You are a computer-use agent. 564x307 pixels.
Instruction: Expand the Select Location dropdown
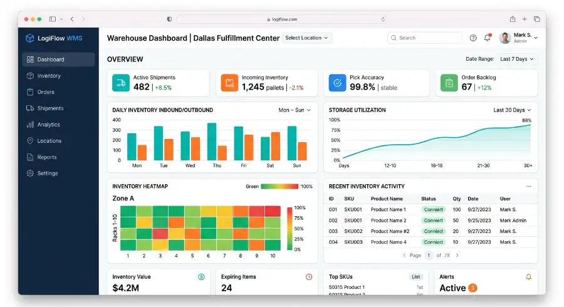306,38
